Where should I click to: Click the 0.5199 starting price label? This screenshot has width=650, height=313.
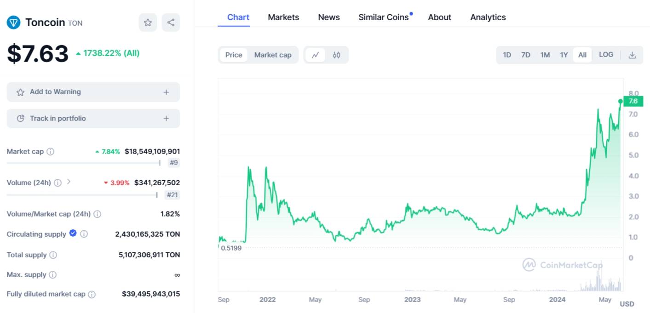(231, 248)
